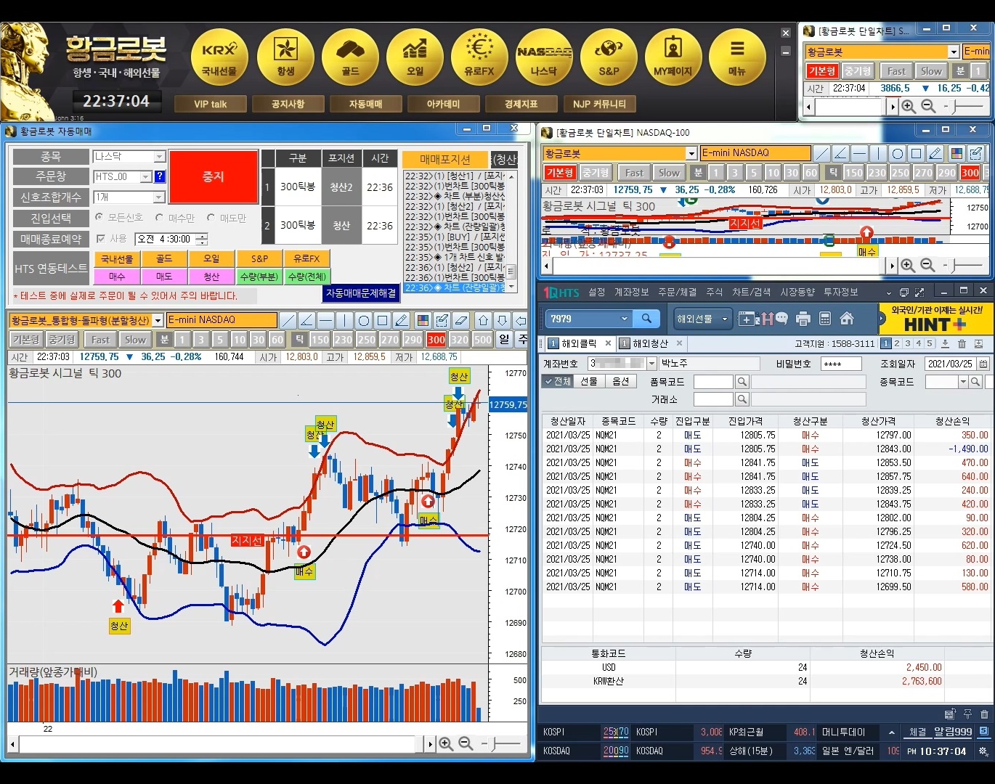Select the trend line tool in main chart
995x784 pixels.
[x=288, y=320]
